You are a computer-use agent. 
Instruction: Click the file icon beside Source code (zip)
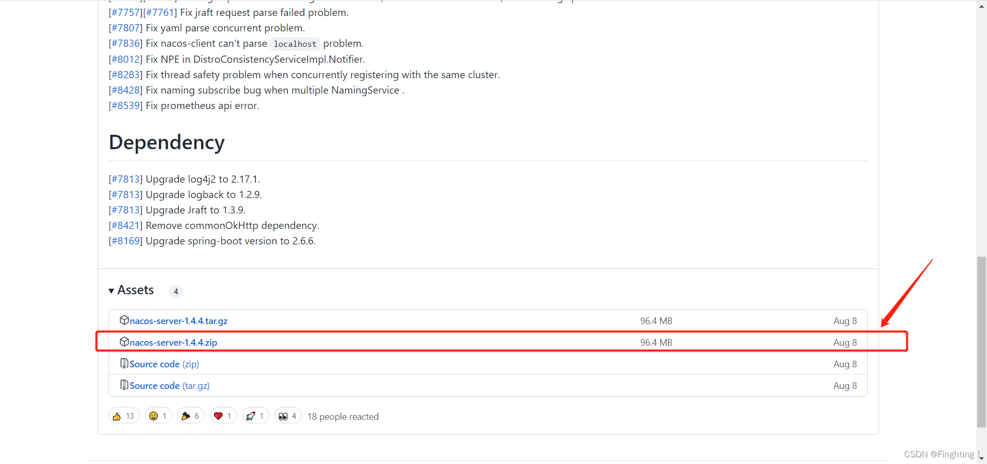tap(124, 363)
